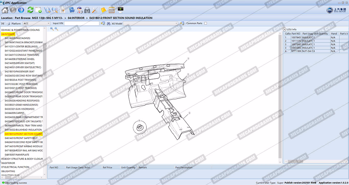
Task: Zoom in on the parts diagram
Action: click(52, 29)
